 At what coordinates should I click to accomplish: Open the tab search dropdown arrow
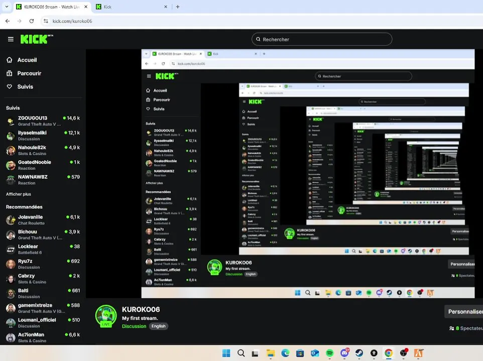click(x=7, y=7)
